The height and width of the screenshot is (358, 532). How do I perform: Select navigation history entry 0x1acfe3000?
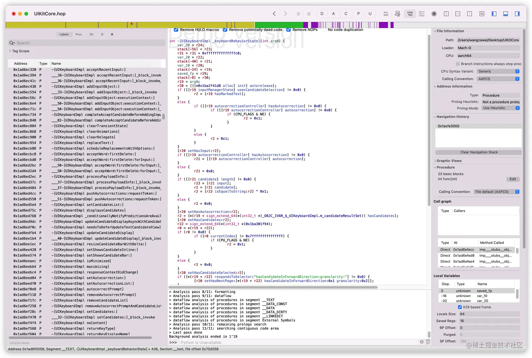tap(479, 126)
